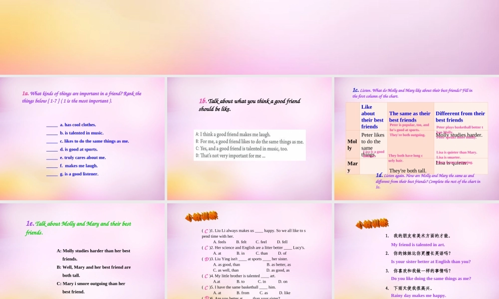Click the 'Molly' row header in the chart
Screen dimensions: 499x299
[352, 145]
